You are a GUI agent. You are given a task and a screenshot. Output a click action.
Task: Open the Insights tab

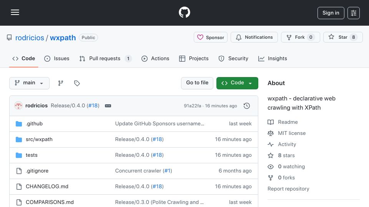coord(273,58)
